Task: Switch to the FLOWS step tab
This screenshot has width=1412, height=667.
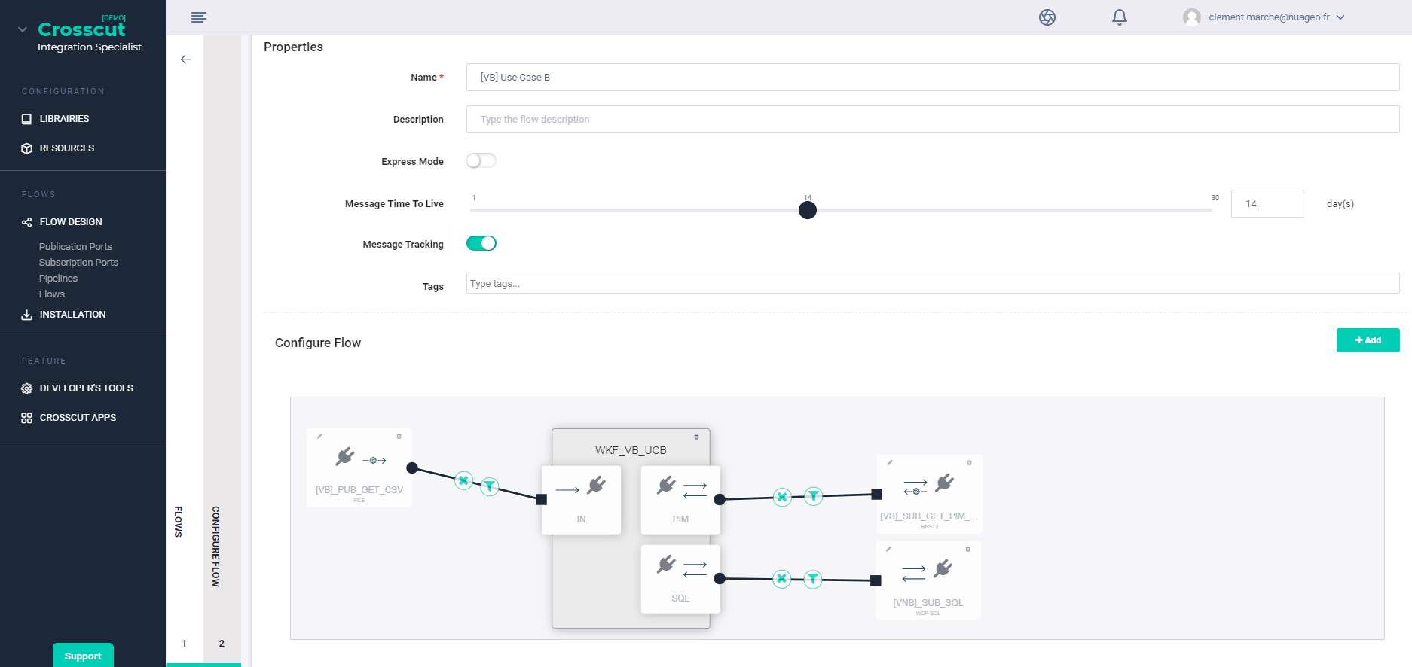Action: (185, 350)
